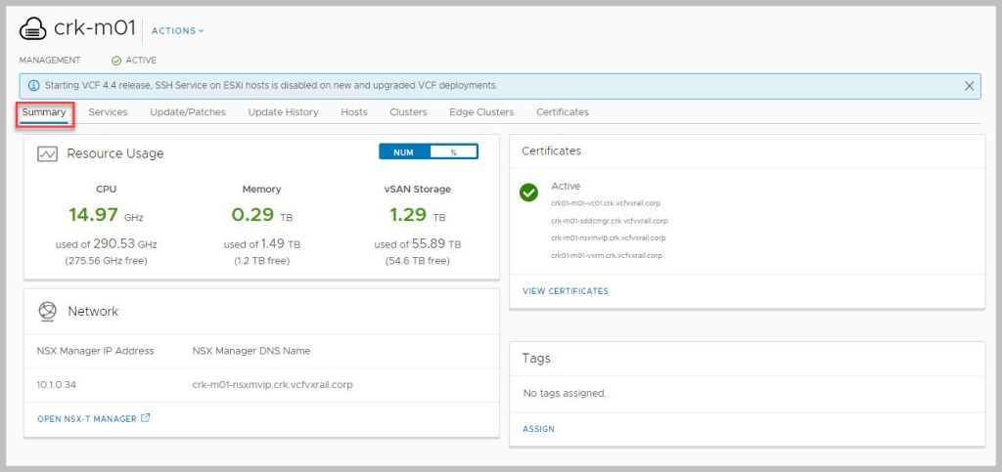
Task: Click the external link icon beside Open NSX-T Manager
Action: (x=146, y=418)
